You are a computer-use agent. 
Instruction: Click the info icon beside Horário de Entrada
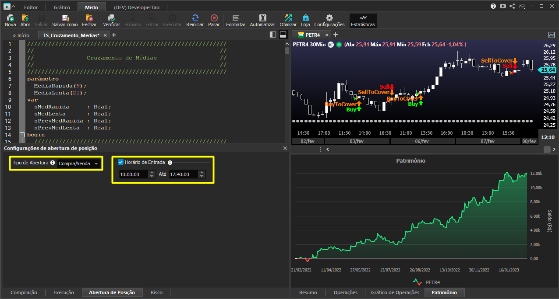[x=170, y=163]
